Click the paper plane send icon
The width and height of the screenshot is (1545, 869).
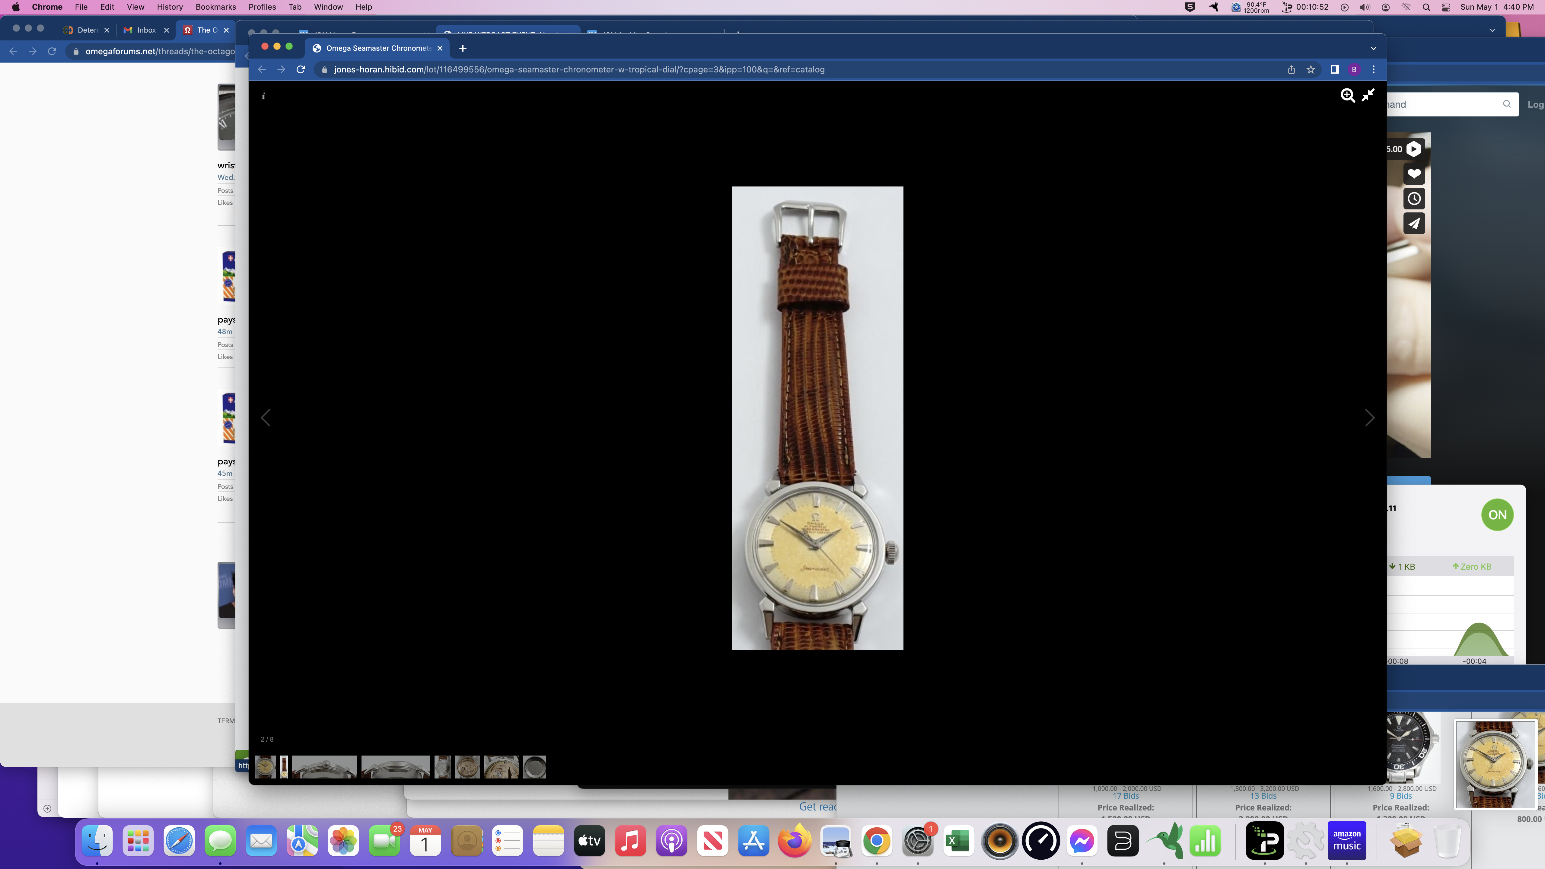point(1414,224)
